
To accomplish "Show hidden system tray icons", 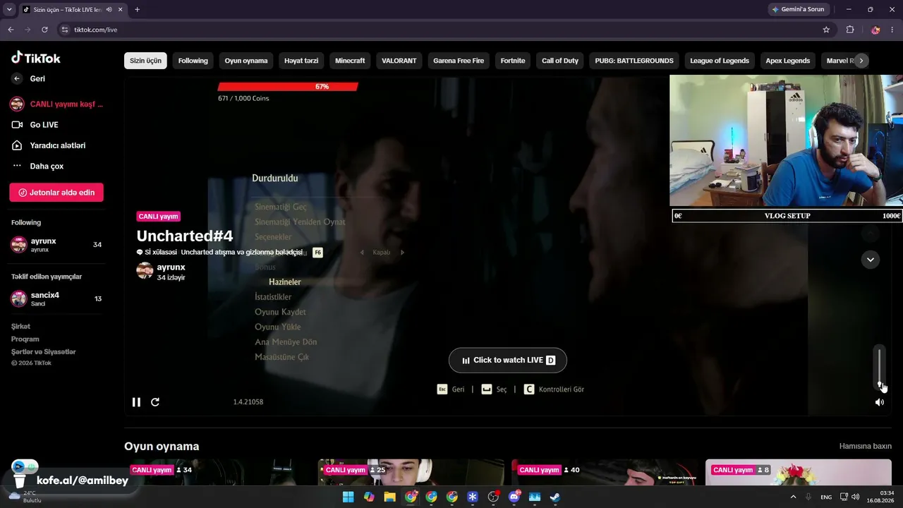I will tap(793, 497).
